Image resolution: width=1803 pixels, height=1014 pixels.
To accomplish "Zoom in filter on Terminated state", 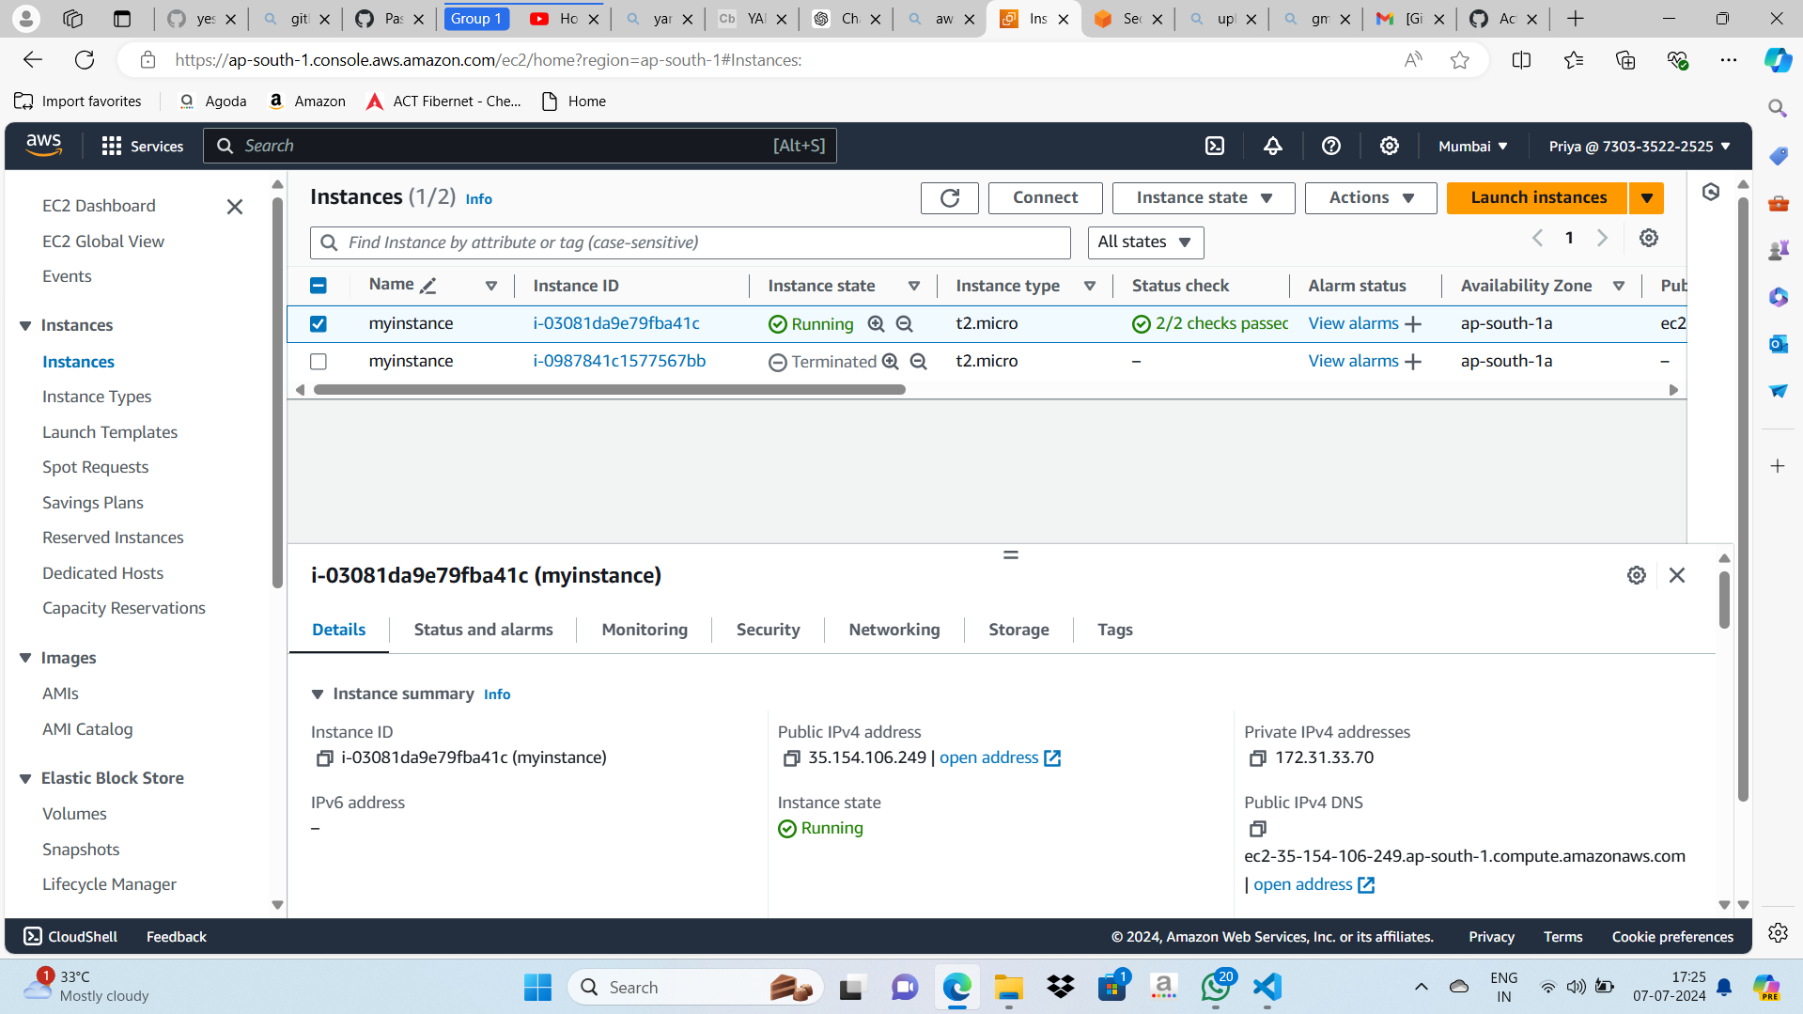I will pos(891,361).
